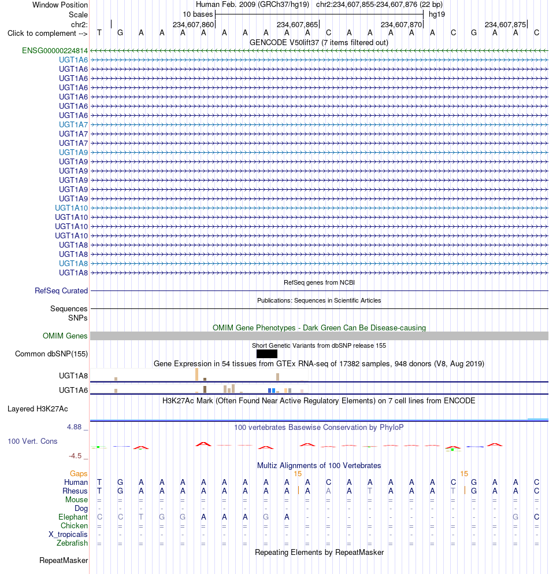Click the black dbSNP variant block
The image size is (549, 574).
267,354
